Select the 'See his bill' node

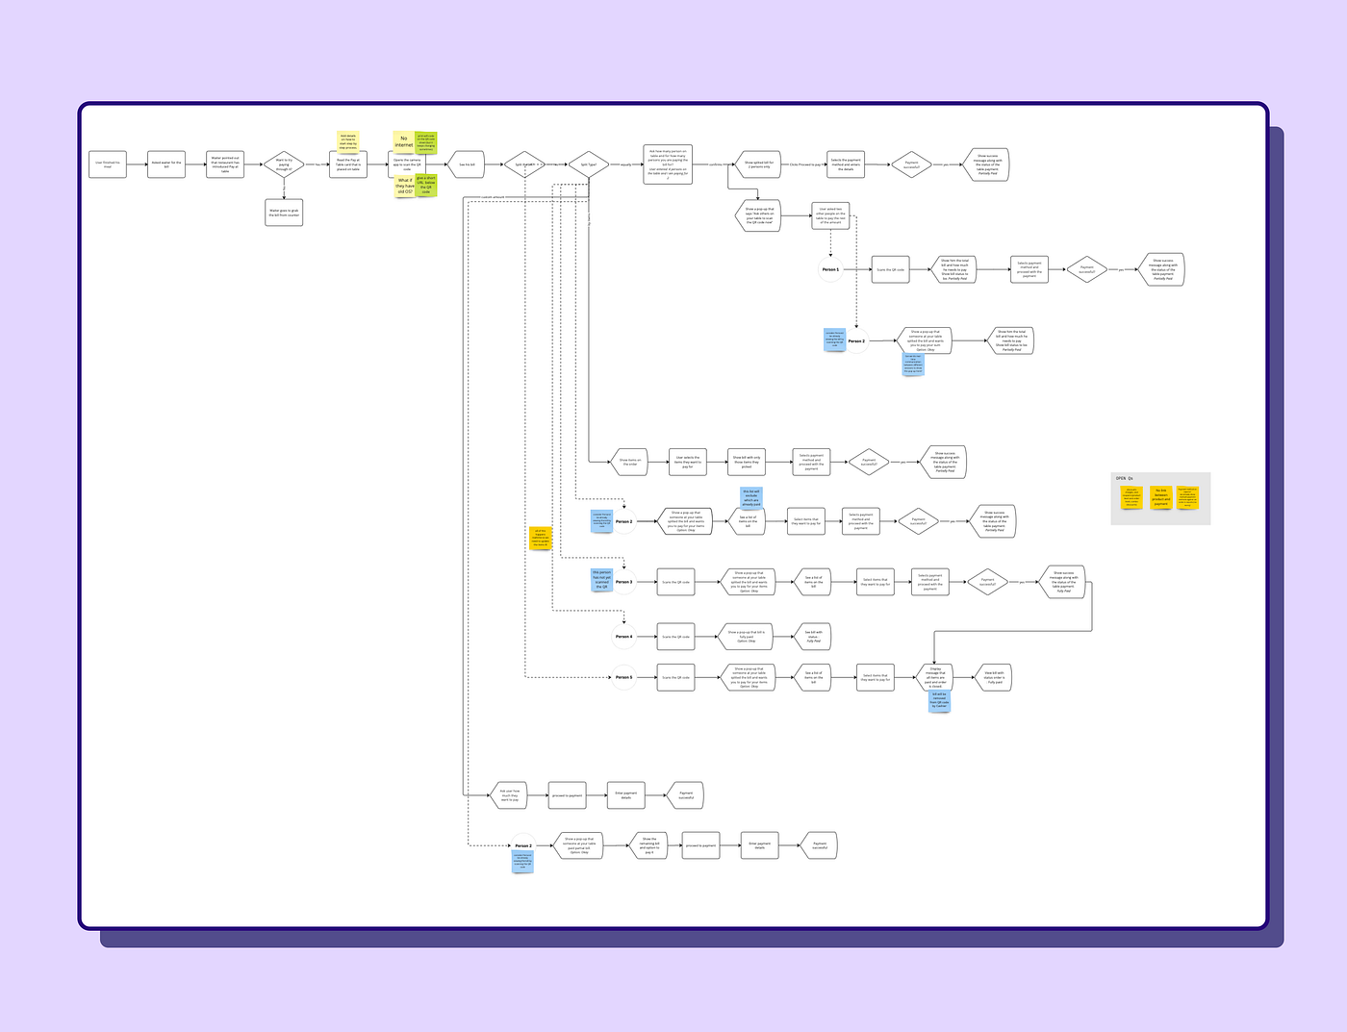[x=467, y=164]
